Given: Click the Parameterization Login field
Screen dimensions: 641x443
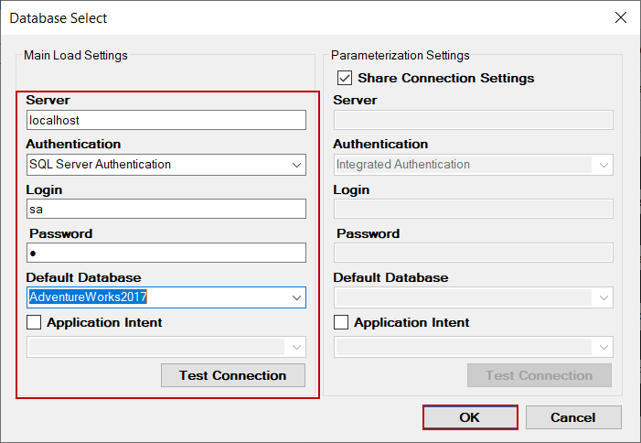Looking at the screenshot, I should 473,209.
